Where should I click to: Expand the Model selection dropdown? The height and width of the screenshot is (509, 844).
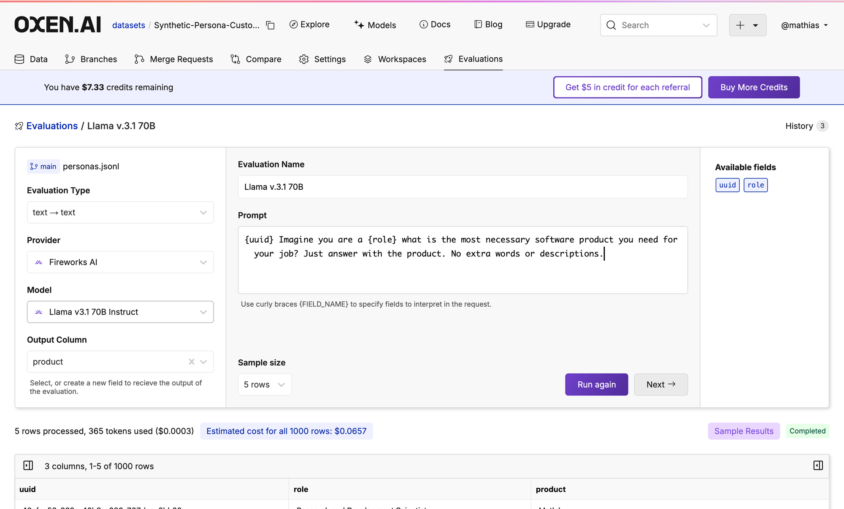(120, 312)
